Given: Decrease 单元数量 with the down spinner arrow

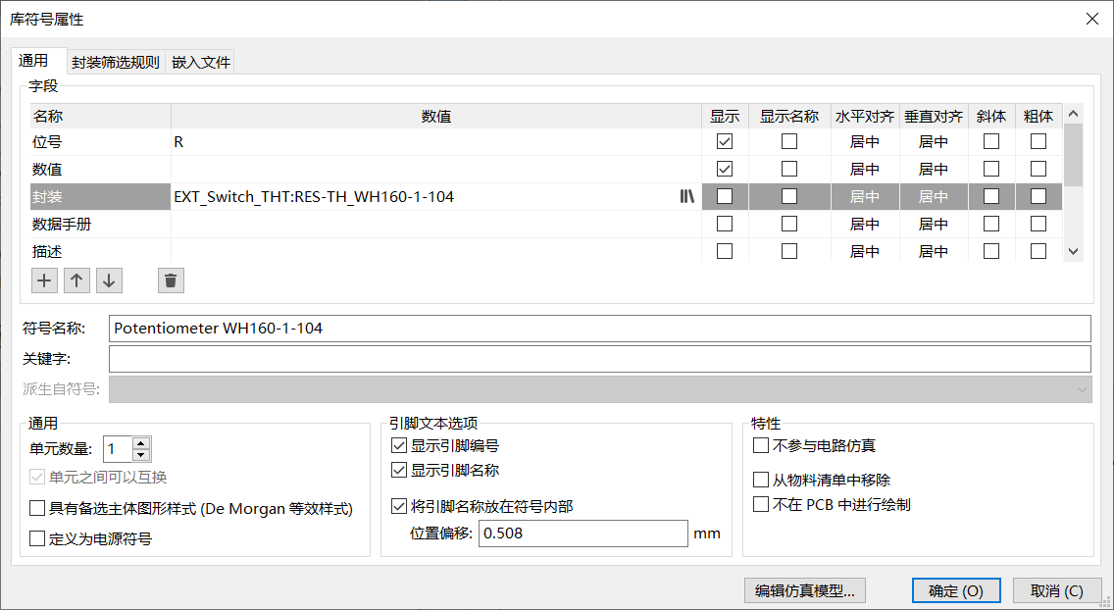Looking at the screenshot, I should 141,455.
